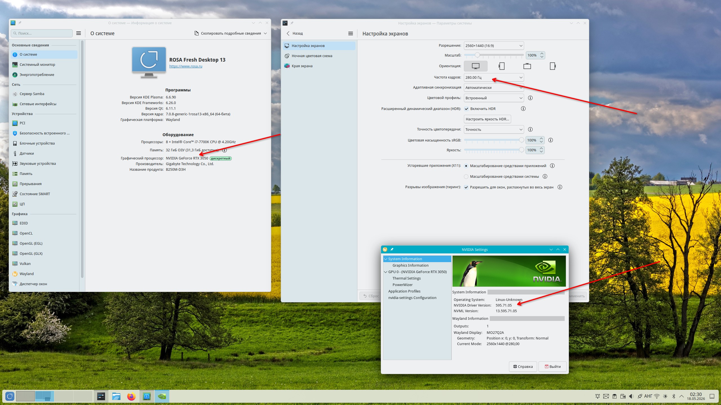Open notifications bell in system tray

coord(598,396)
